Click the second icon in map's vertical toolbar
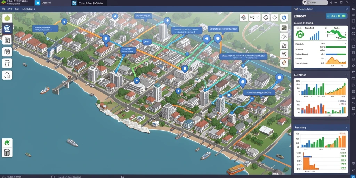 284,36
